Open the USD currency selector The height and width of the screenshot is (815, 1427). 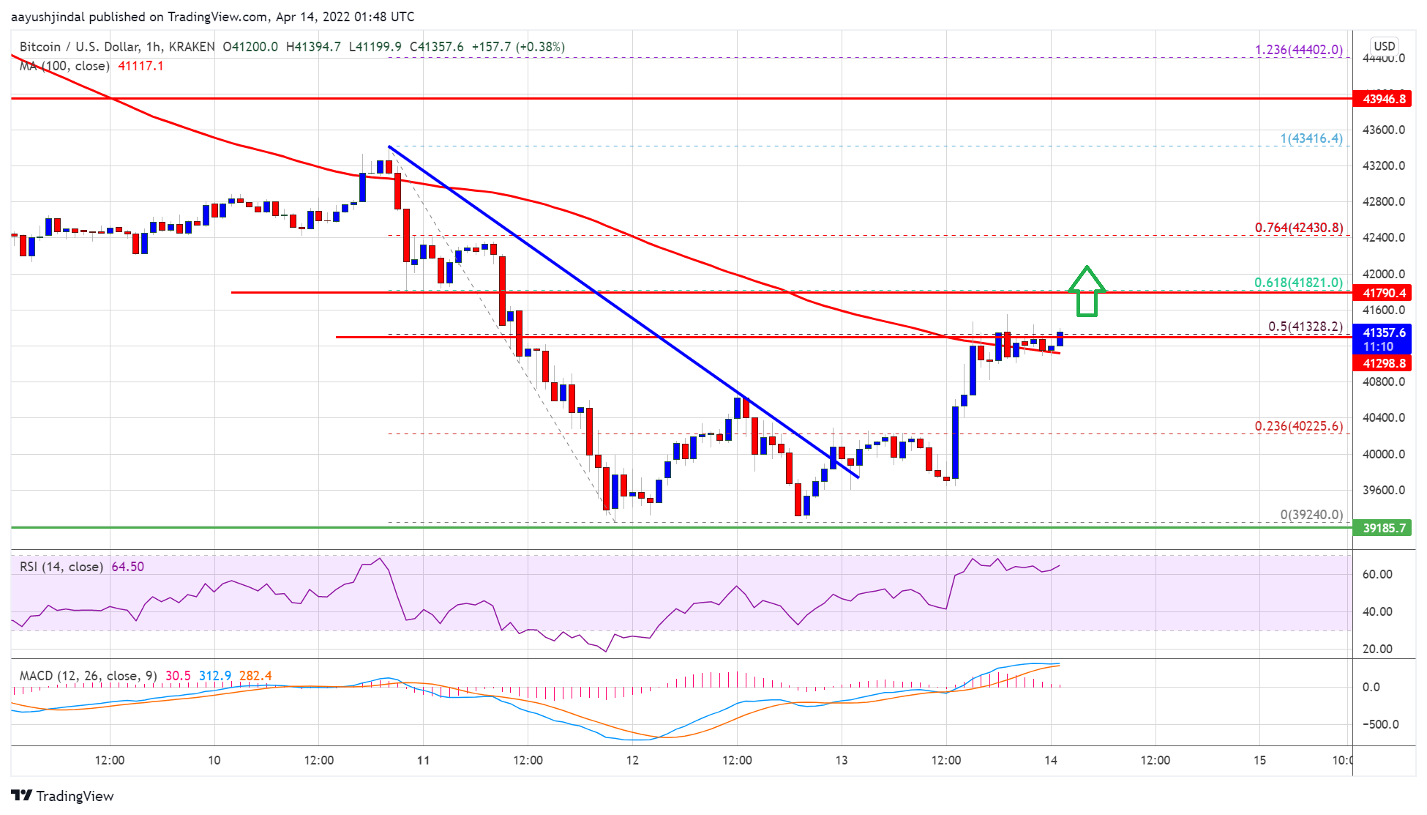point(1384,46)
